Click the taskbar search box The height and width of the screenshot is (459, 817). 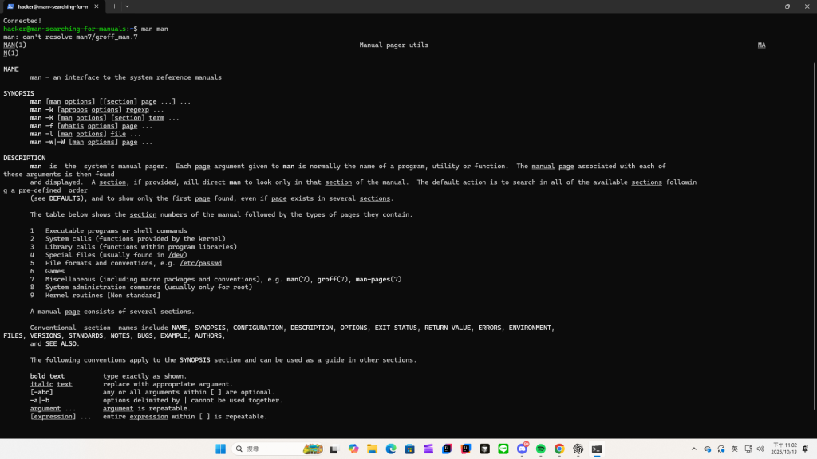click(x=278, y=449)
